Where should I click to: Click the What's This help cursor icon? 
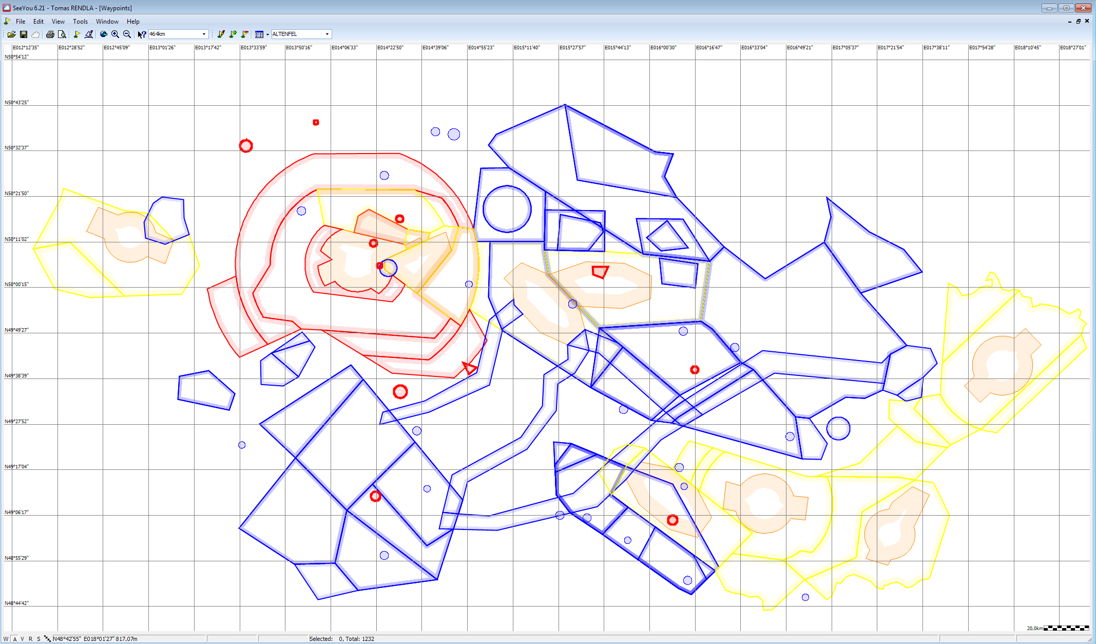coord(142,34)
